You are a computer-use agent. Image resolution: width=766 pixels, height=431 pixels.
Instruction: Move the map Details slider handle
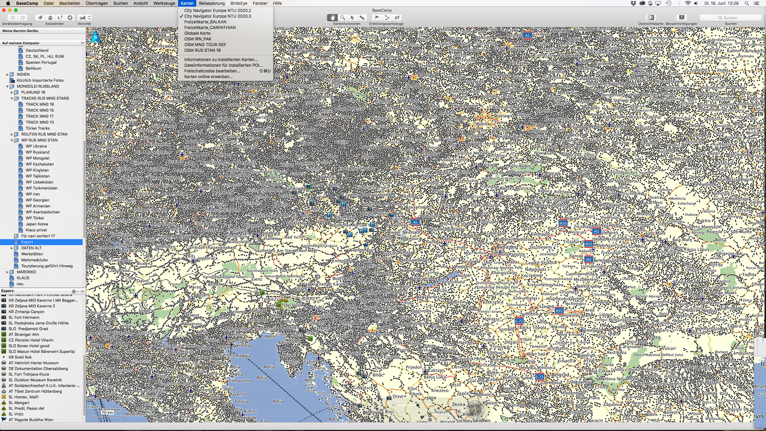(422, 417)
